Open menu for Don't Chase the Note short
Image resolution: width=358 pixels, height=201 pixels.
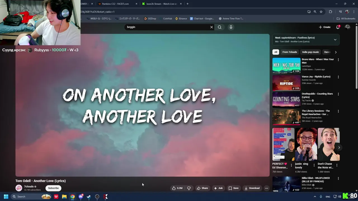pyautogui.click(x=337, y=165)
